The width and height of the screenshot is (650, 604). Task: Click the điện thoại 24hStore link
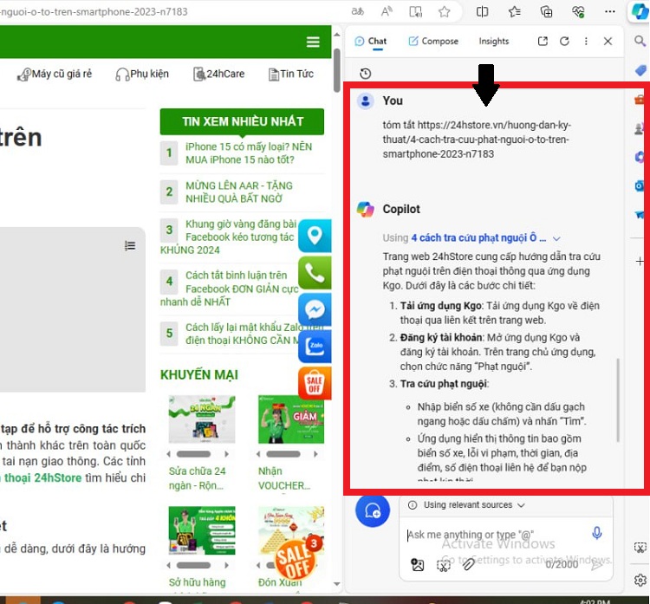pos(42,477)
